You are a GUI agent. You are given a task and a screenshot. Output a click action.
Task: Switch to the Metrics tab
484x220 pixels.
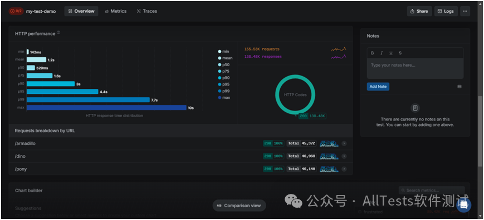(116, 11)
